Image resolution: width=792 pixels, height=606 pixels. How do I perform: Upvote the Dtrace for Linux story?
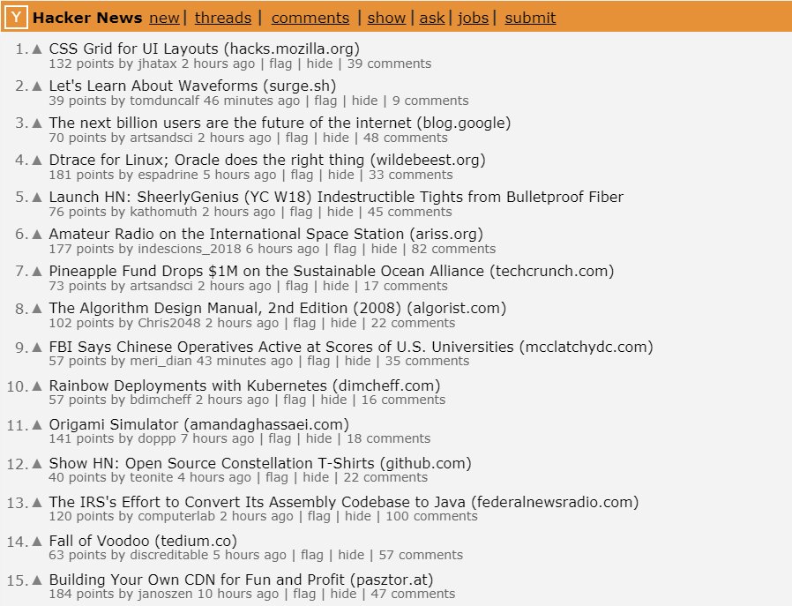(x=37, y=160)
